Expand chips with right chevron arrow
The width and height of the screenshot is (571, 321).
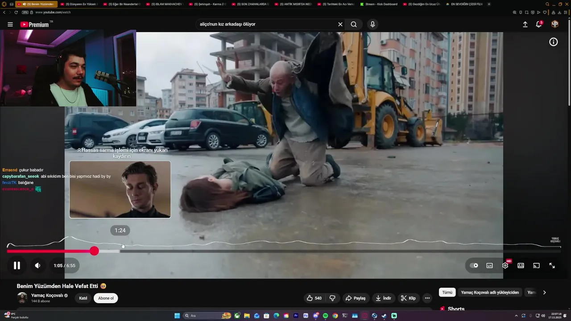coord(544,292)
